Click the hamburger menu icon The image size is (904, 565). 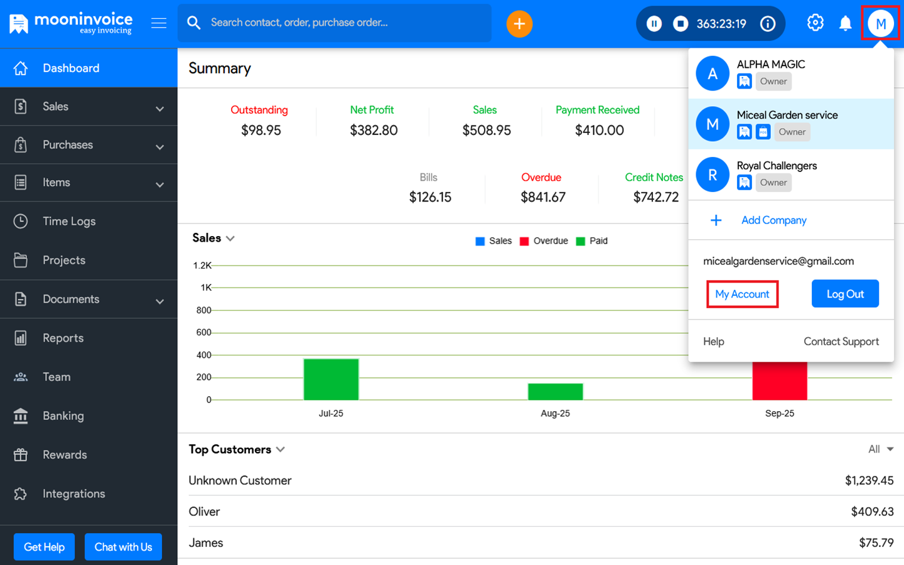[x=159, y=23]
